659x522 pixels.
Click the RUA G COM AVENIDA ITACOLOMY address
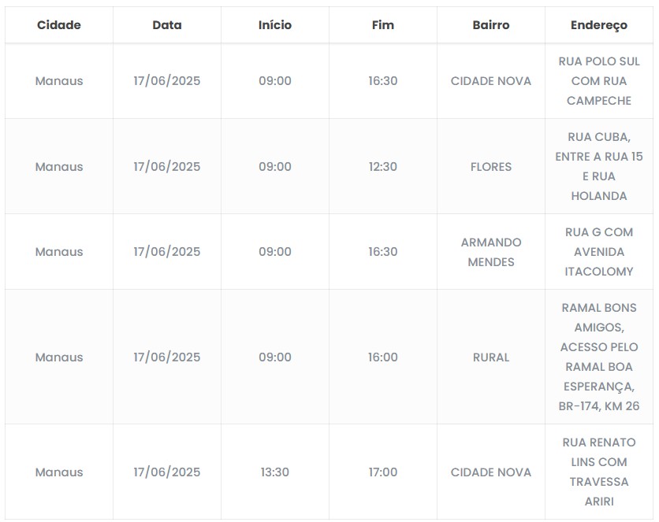pyautogui.click(x=599, y=252)
